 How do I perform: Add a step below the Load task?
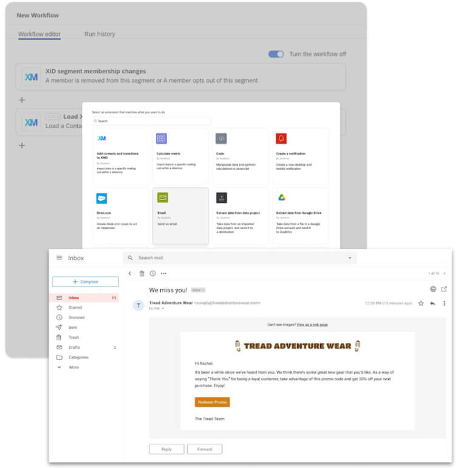(x=22, y=145)
